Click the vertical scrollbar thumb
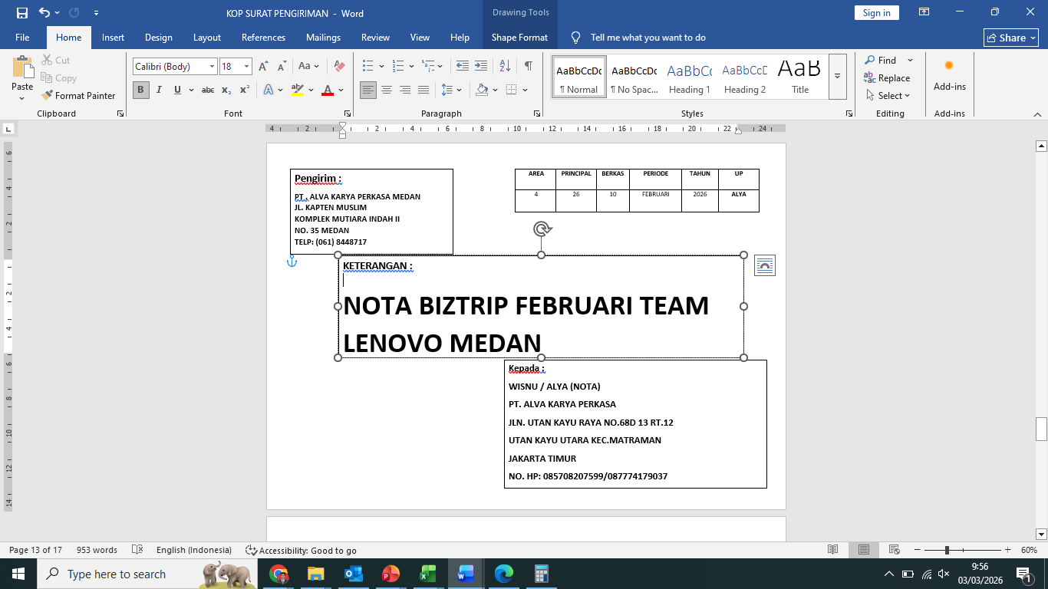The height and width of the screenshot is (589, 1048). [x=1041, y=429]
